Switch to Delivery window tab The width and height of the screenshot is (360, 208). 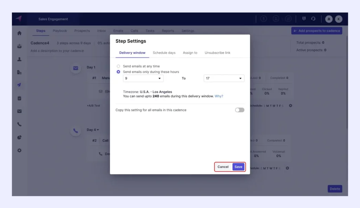132,53
